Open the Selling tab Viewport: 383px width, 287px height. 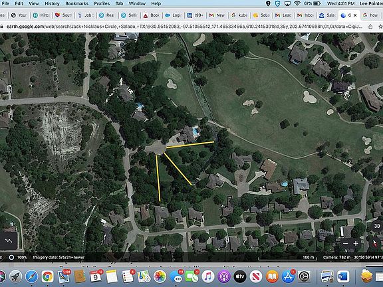pos(130,15)
